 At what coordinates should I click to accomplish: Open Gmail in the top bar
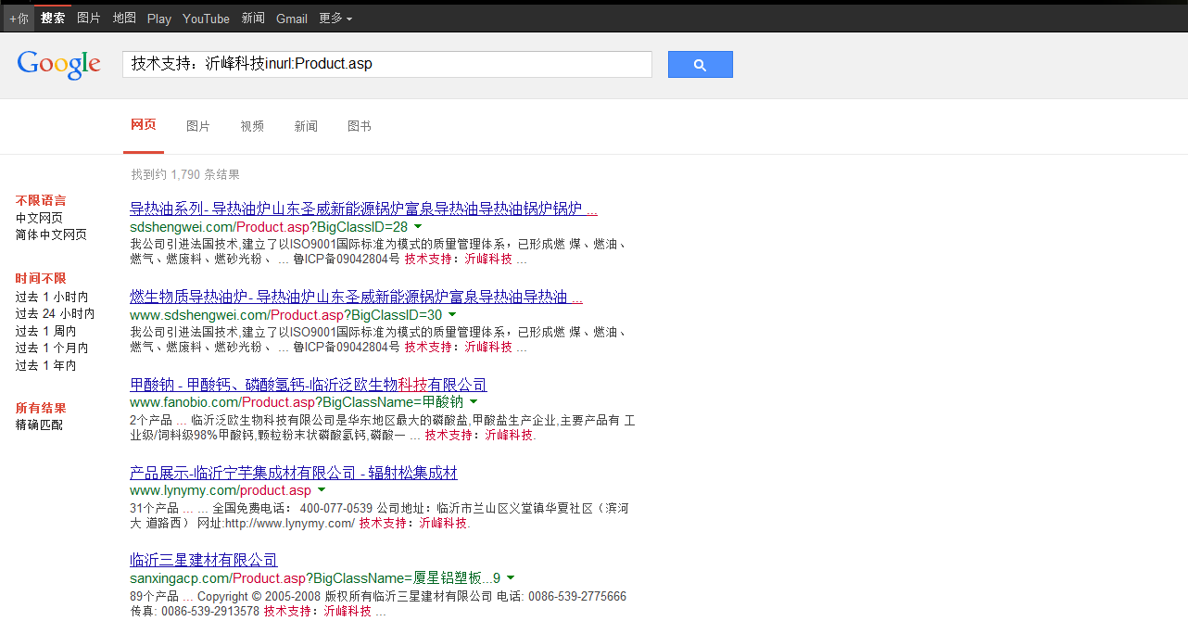click(292, 19)
